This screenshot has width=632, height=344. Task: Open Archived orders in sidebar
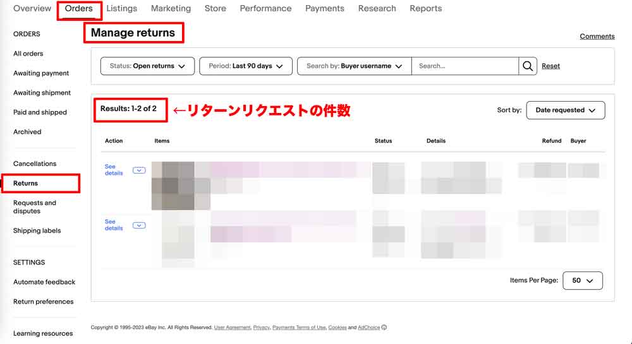click(x=27, y=132)
